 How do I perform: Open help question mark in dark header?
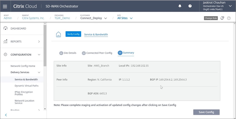190,6
